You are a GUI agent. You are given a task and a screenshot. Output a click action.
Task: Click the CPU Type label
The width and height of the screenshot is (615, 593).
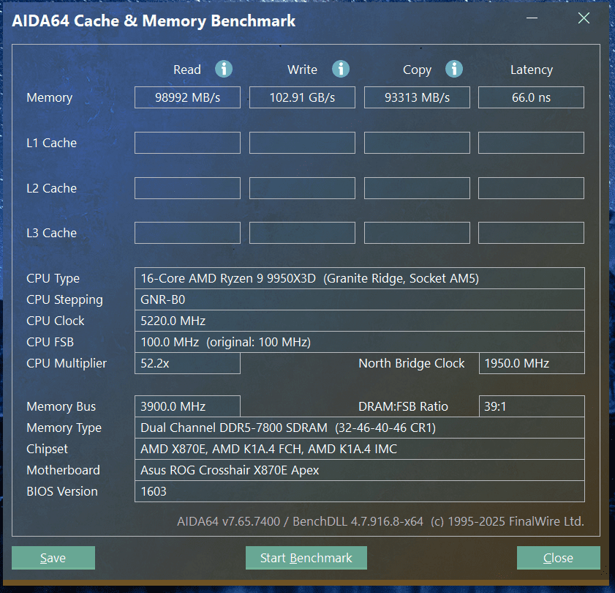(x=53, y=279)
